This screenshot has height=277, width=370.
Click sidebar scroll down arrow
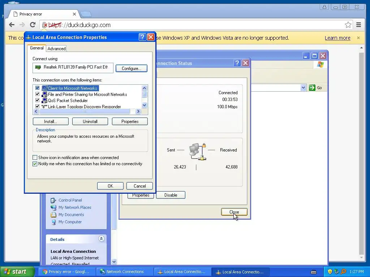pos(114,261)
